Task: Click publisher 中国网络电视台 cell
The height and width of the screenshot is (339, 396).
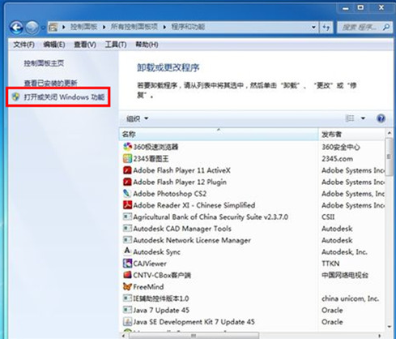Action: (x=345, y=275)
